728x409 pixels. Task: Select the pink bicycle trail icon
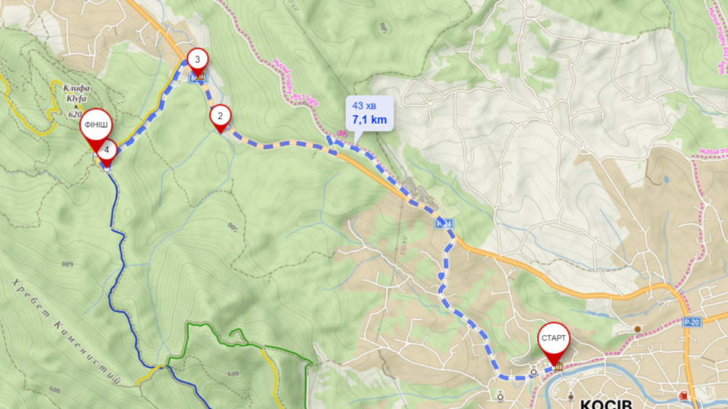click(342, 132)
